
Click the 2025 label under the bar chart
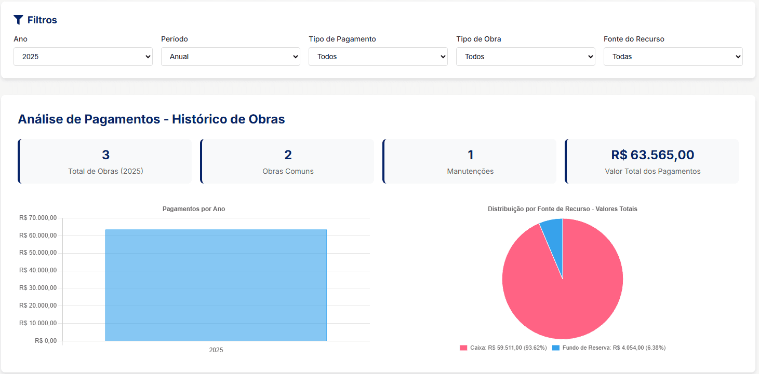[x=216, y=350]
